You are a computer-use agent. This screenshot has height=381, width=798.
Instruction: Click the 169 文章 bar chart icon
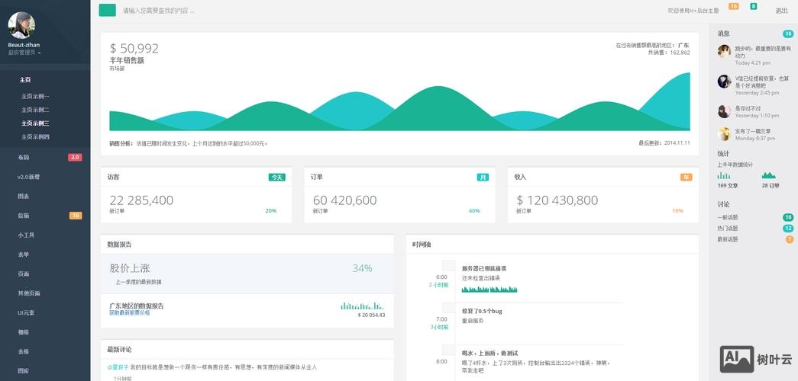723,175
